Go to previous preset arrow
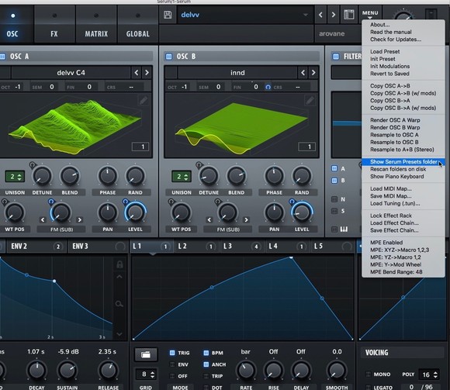450x390 pixels. click(320, 14)
